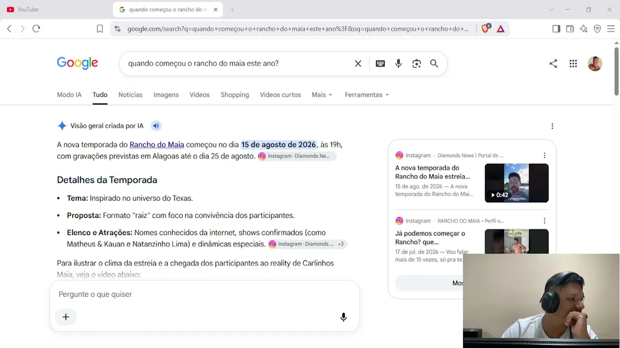Listen to the AI overview audio
The width and height of the screenshot is (620, 348).
point(156,126)
